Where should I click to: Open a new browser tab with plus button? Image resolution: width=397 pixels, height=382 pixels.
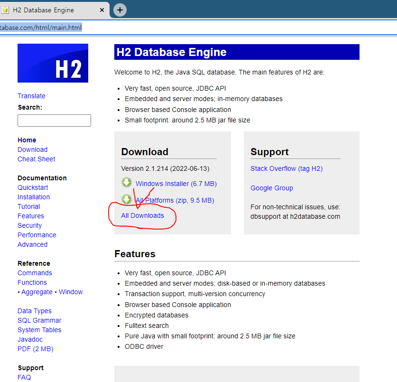tap(120, 10)
